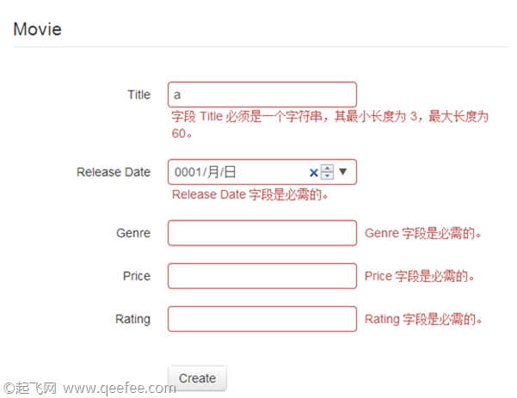Submit the form with the Create button
Screen dimensions: 517x398
point(197,378)
